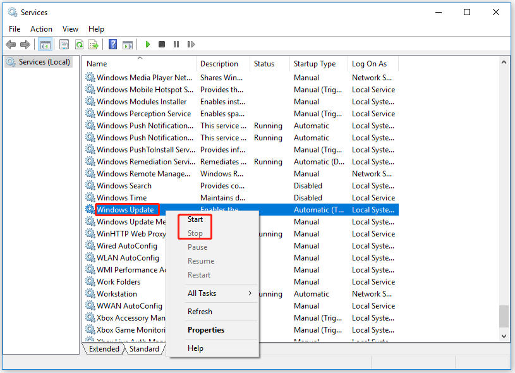Image resolution: width=515 pixels, height=373 pixels.
Task: Select the Windows Update Me... service row
Action: point(131,222)
